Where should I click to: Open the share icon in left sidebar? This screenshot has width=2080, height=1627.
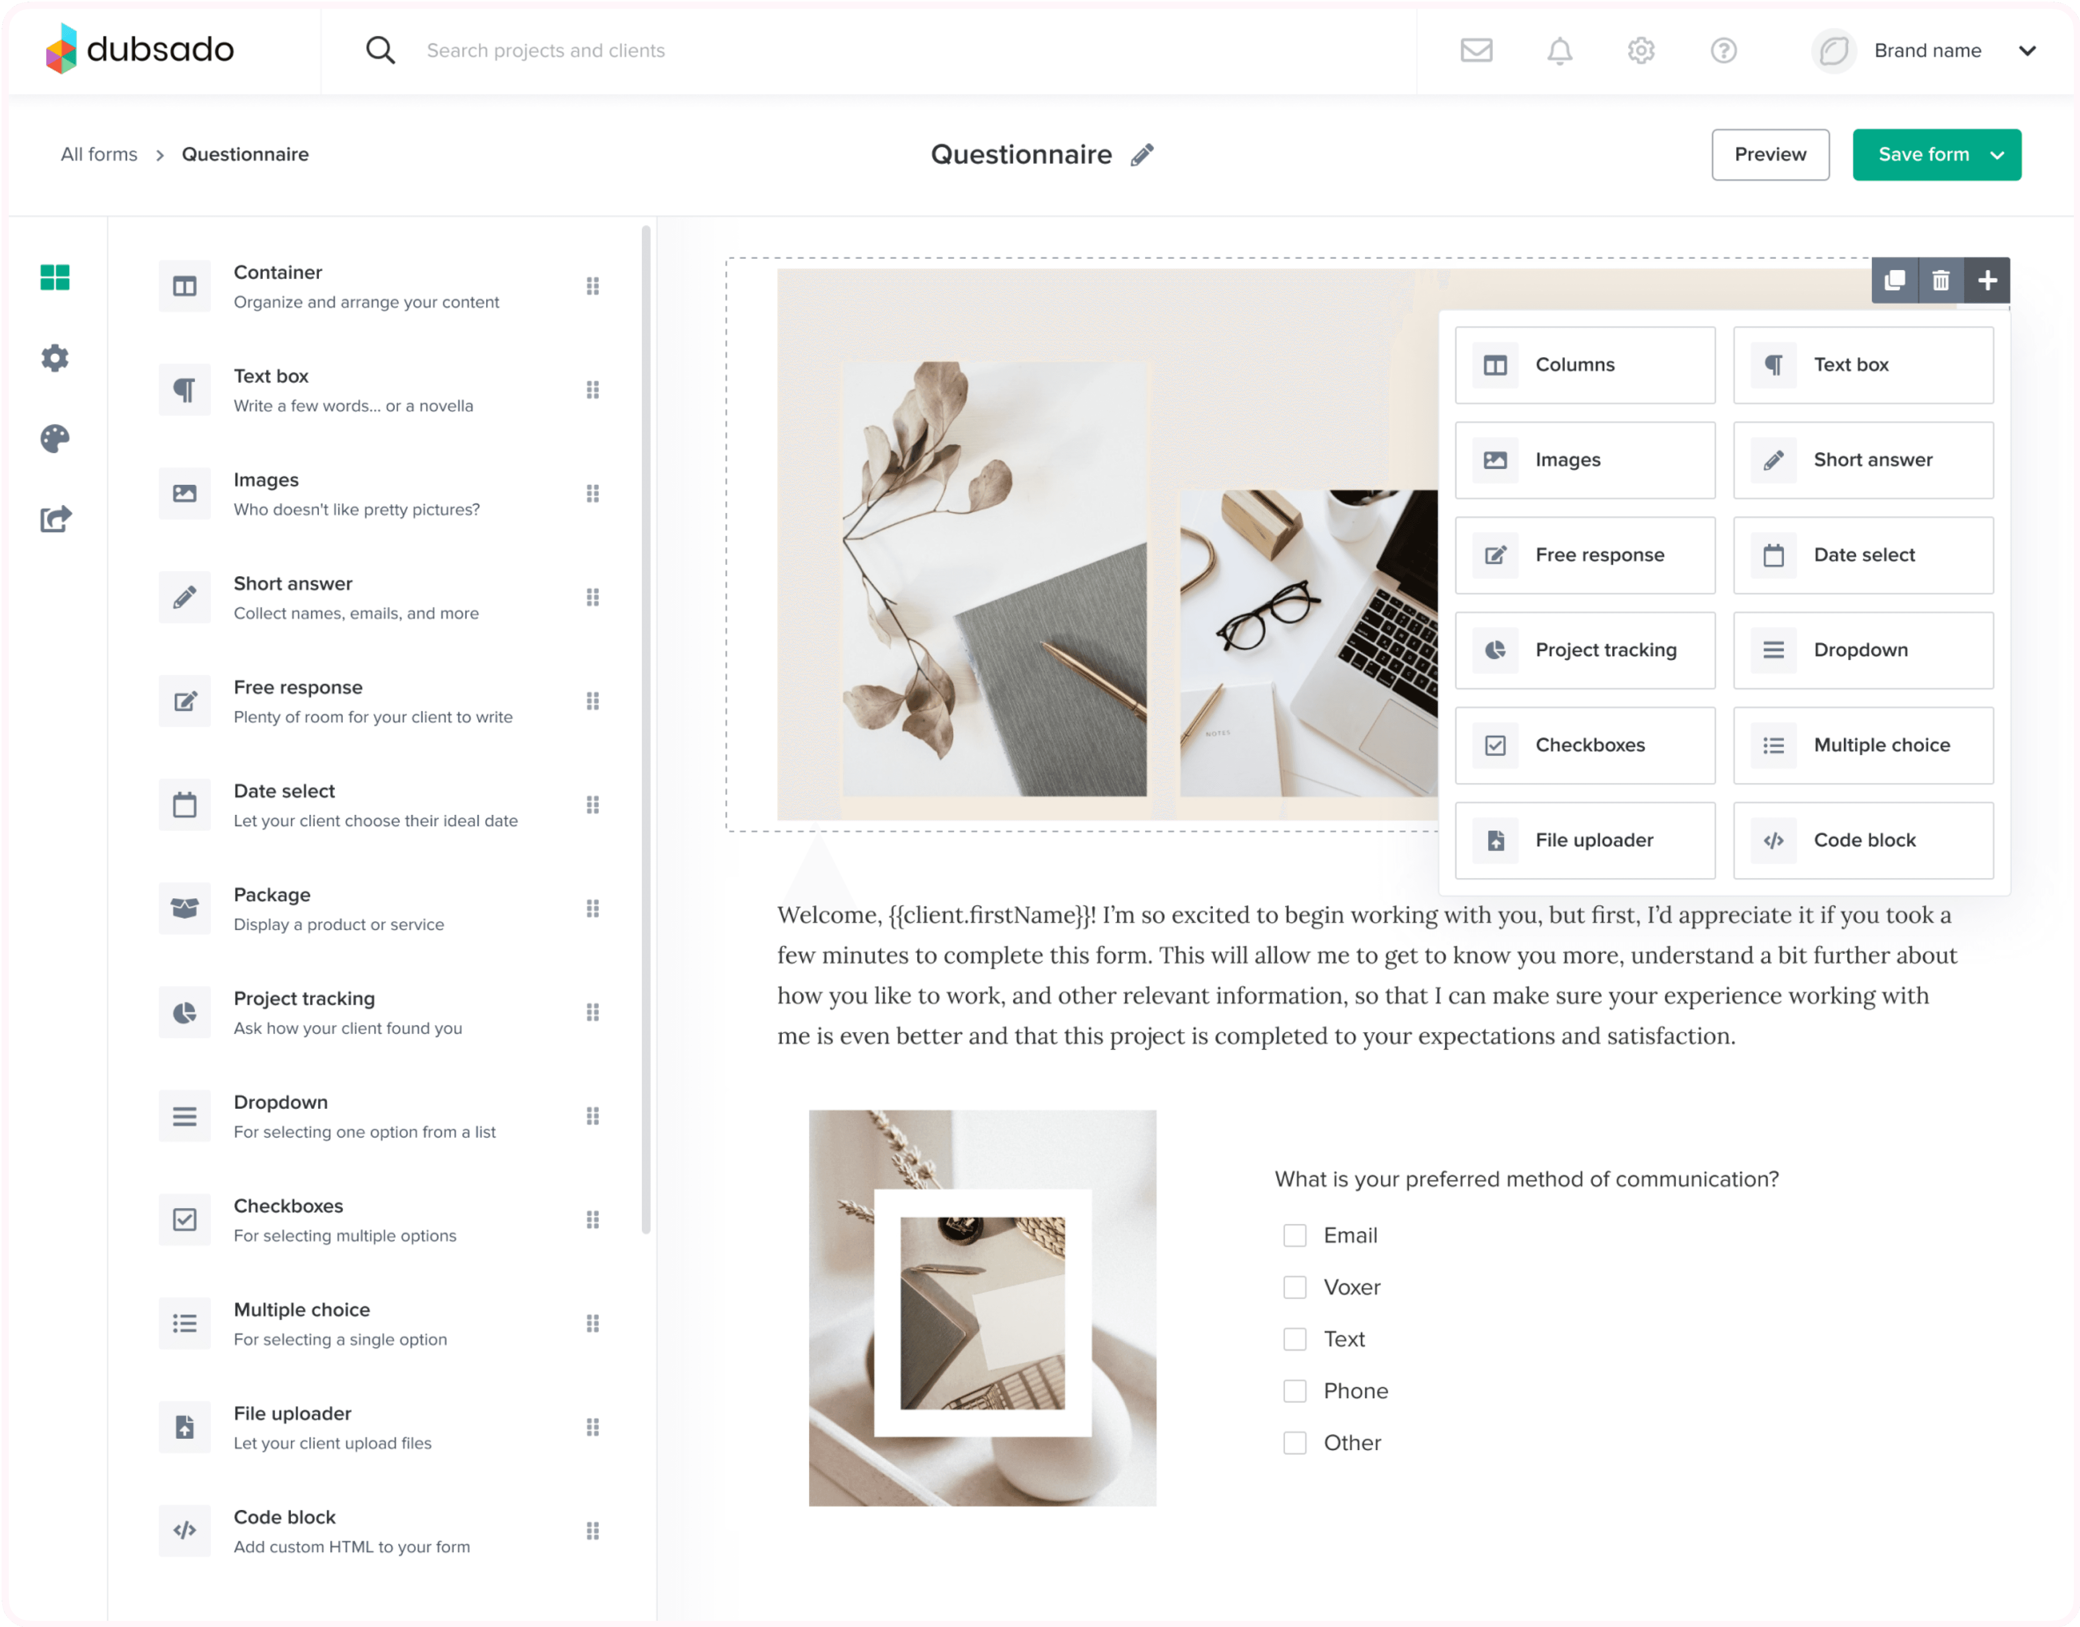point(55,519)
